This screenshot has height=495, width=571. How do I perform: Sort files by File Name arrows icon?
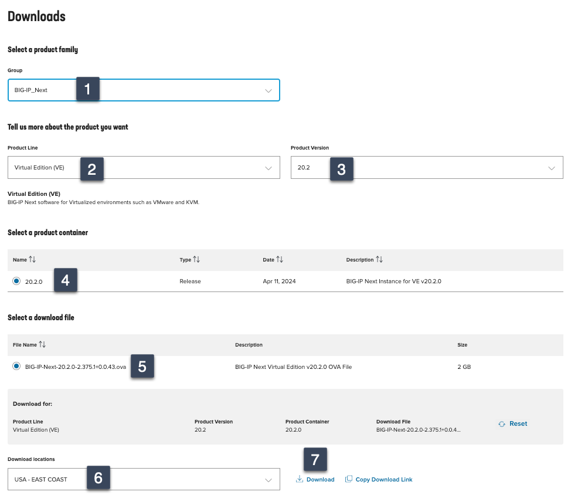[43, 344]
